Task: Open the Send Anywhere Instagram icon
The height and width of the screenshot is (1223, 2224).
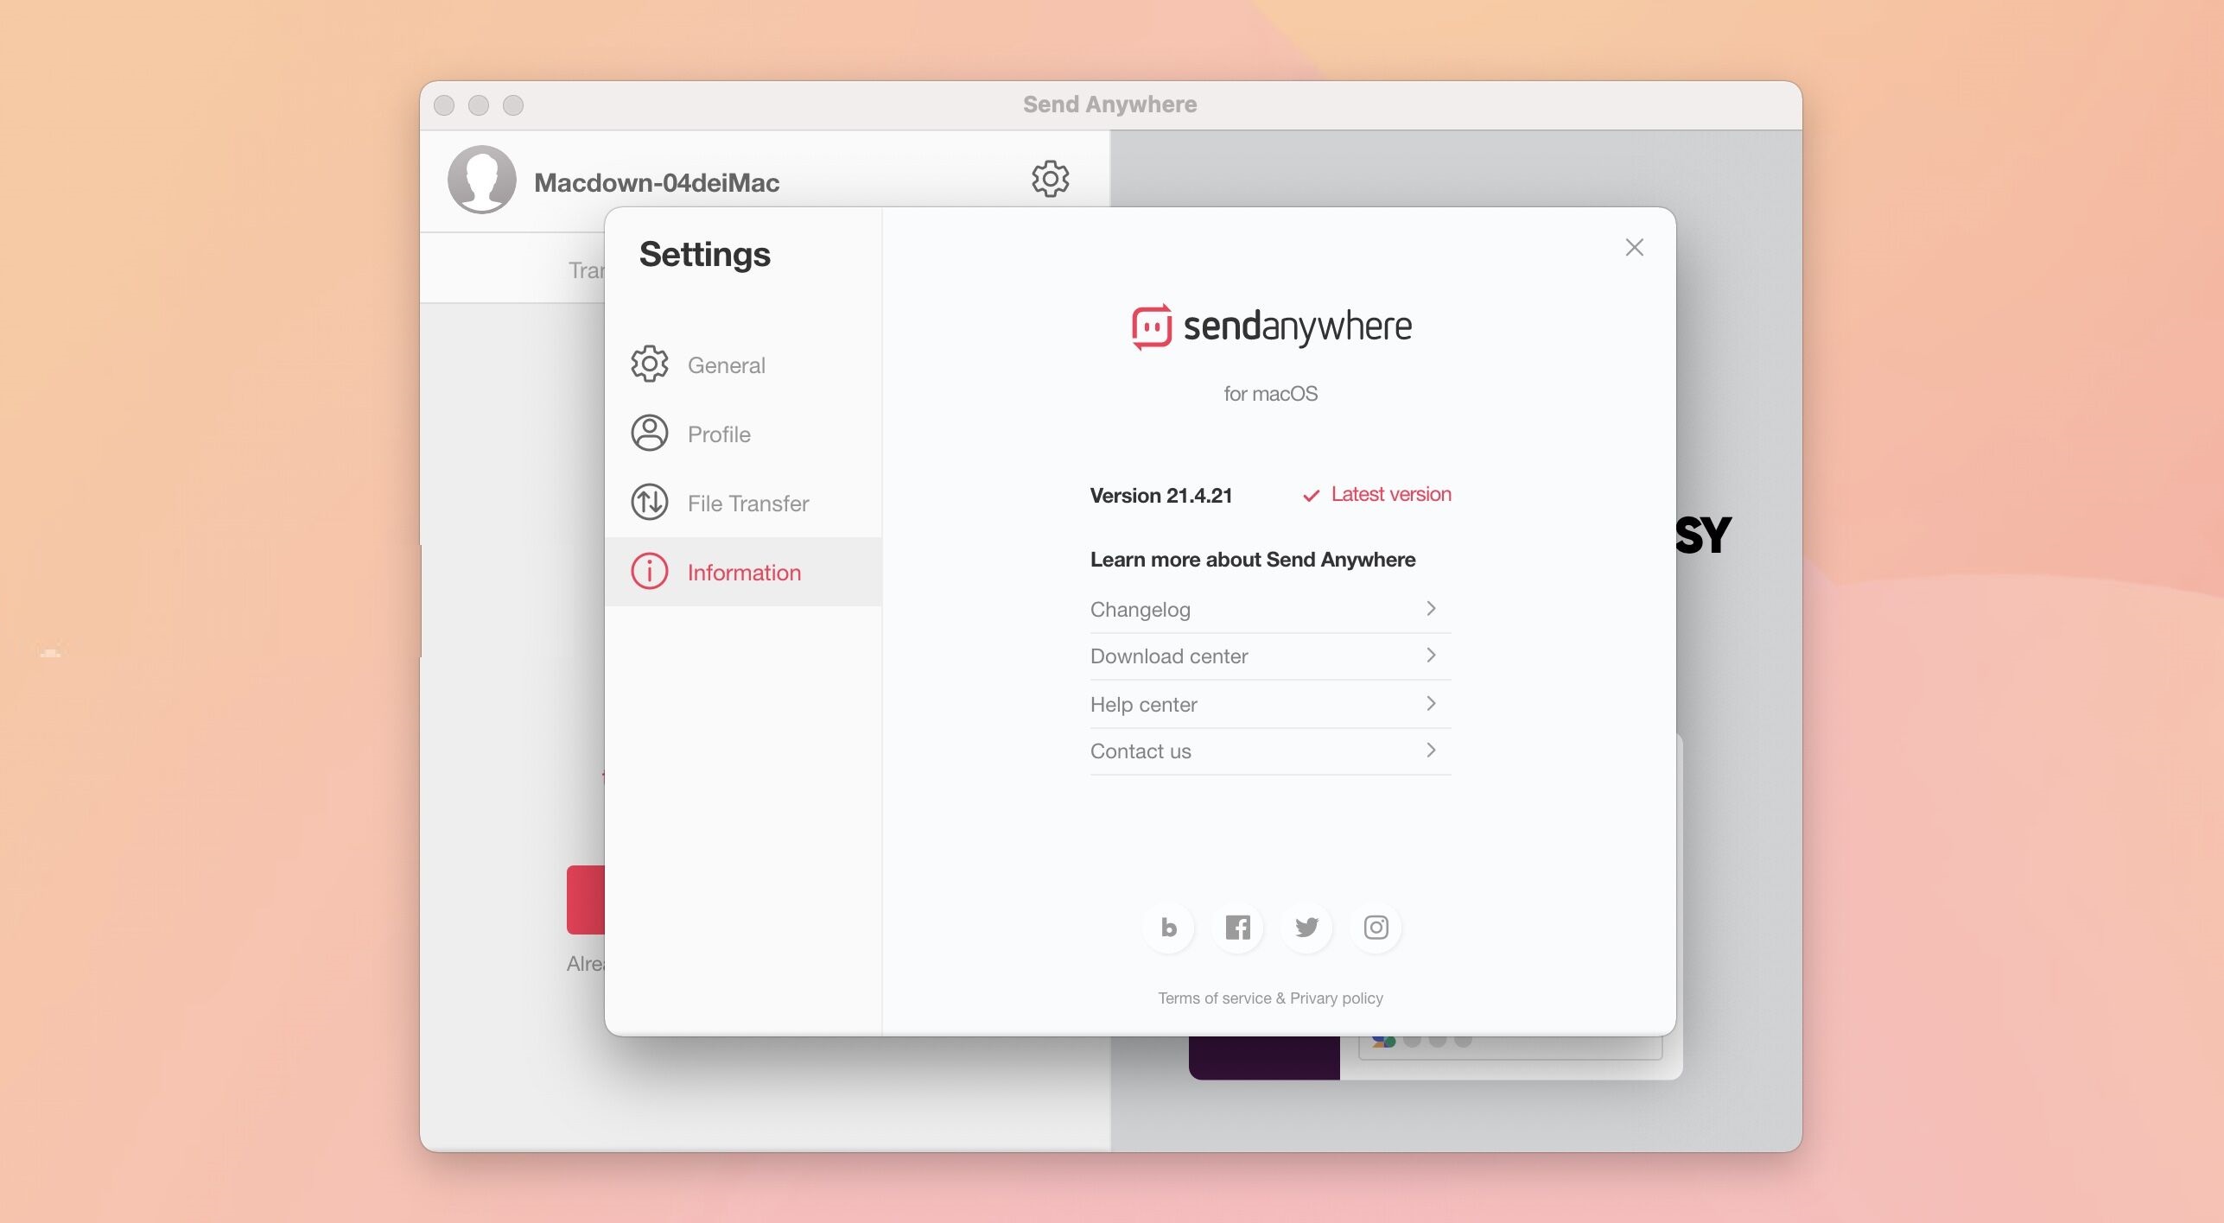Action: coord(1374,926)
